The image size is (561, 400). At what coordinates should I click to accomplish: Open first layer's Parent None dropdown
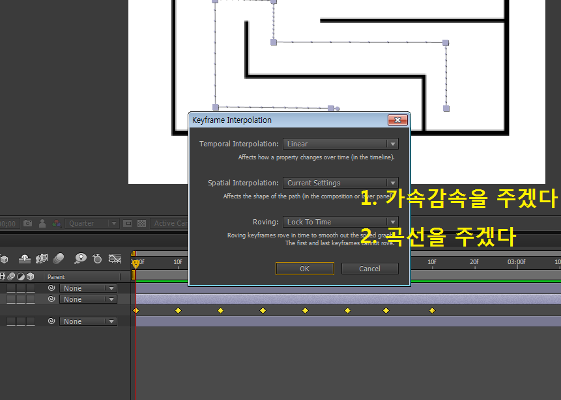(x=89, y=288)
